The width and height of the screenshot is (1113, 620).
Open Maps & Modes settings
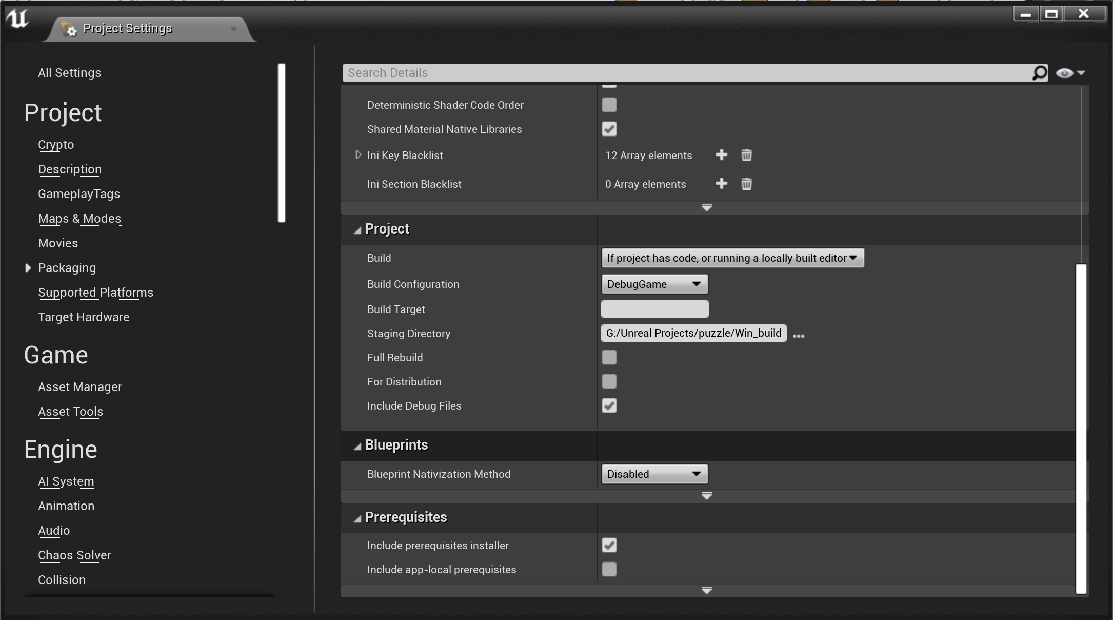pyautogui.click(x=79, y=218)
